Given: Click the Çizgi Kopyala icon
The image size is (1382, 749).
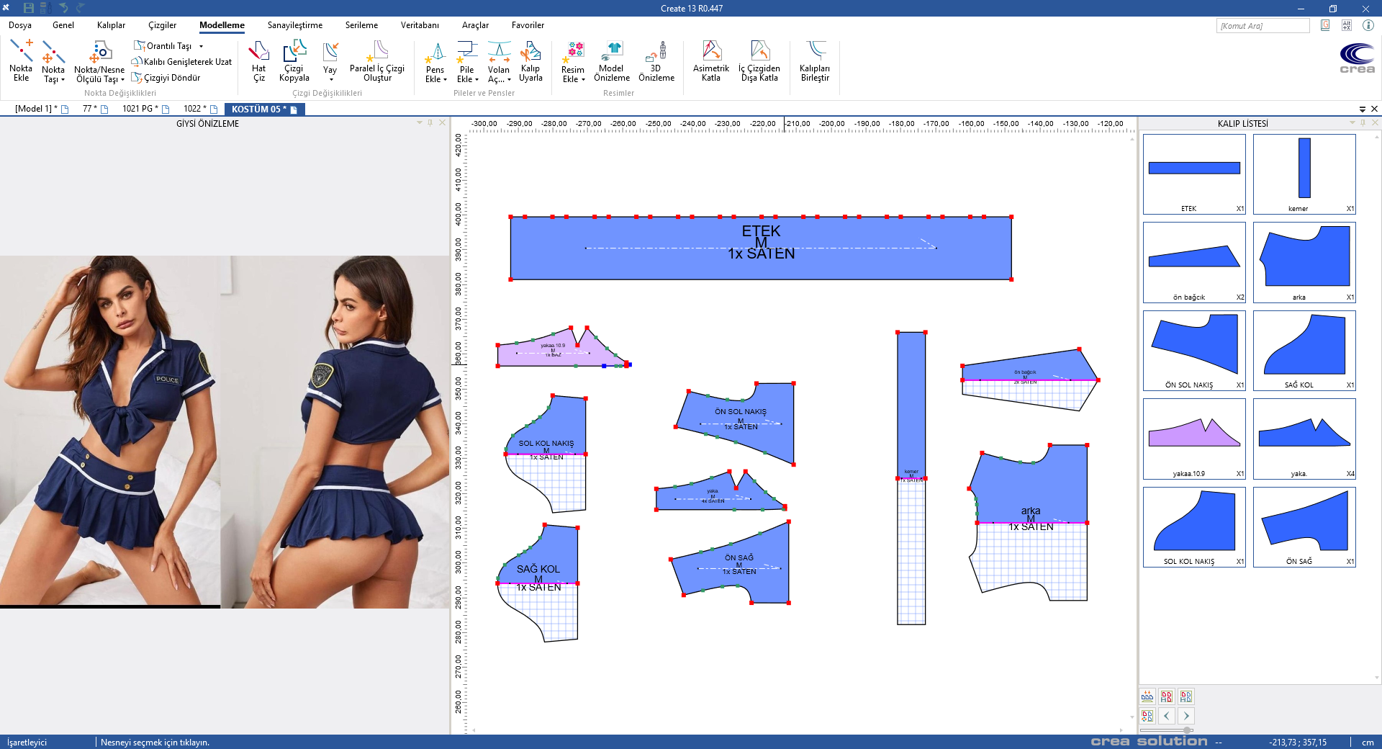Looking at the screenshot, I should point(294,60).
